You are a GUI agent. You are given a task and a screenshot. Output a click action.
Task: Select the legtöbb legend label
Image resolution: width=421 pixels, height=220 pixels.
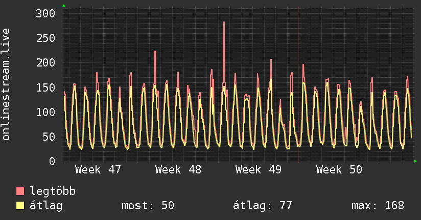click(53, 192)
